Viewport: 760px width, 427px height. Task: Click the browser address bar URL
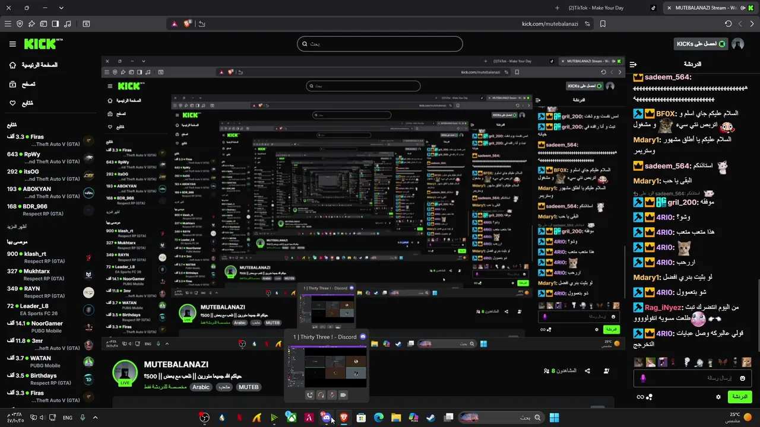coord(550,24)
